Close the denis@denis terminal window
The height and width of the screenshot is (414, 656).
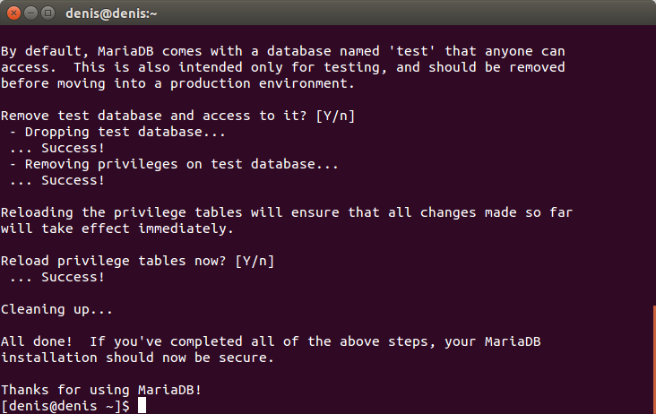(13, 13)
